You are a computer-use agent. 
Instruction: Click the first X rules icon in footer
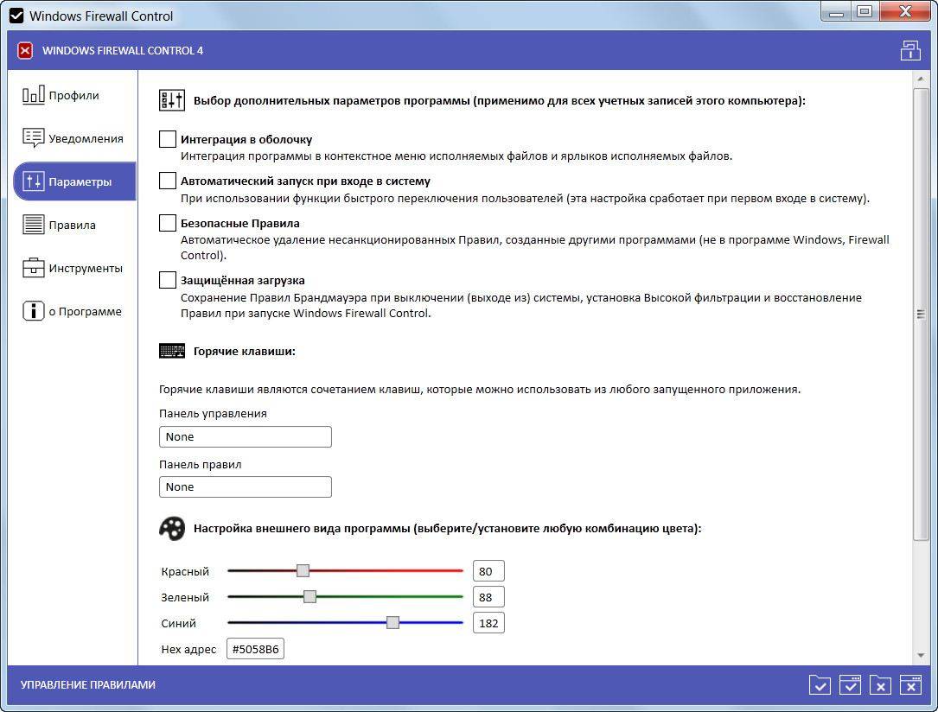point(881,685)
